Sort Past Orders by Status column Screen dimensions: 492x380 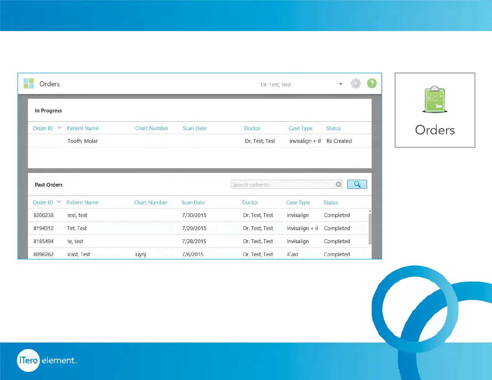point(330,202)
